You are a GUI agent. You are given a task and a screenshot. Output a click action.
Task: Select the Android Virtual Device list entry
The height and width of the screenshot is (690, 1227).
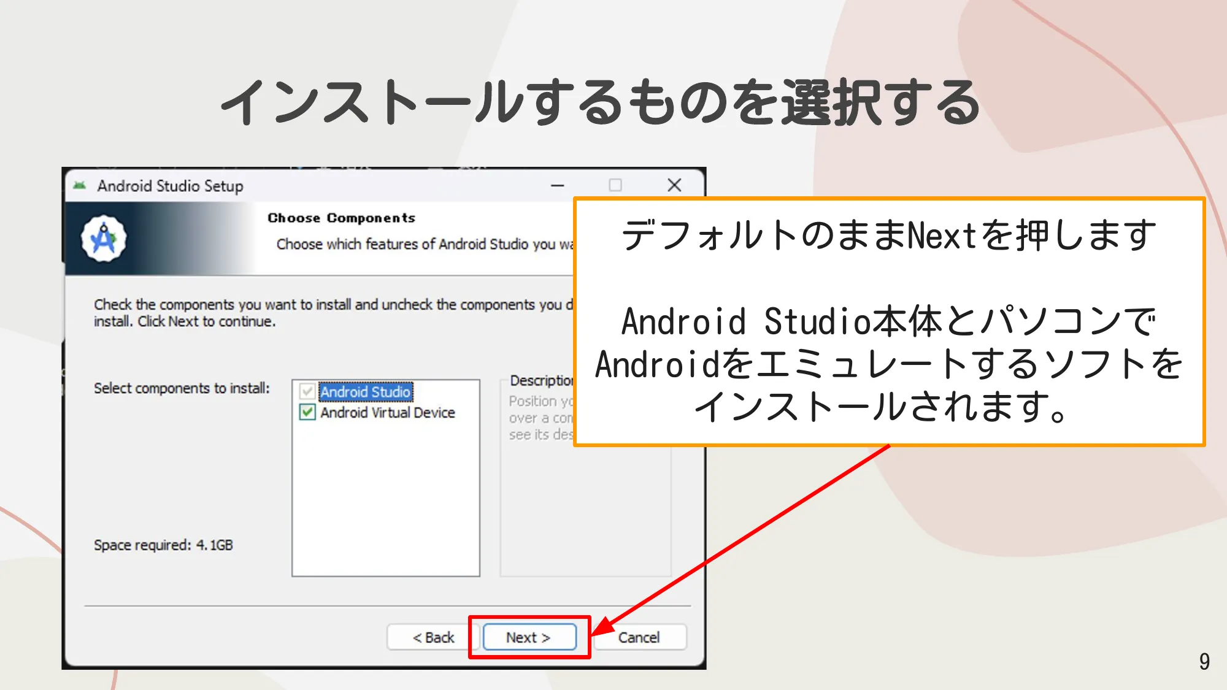(387, 413)
